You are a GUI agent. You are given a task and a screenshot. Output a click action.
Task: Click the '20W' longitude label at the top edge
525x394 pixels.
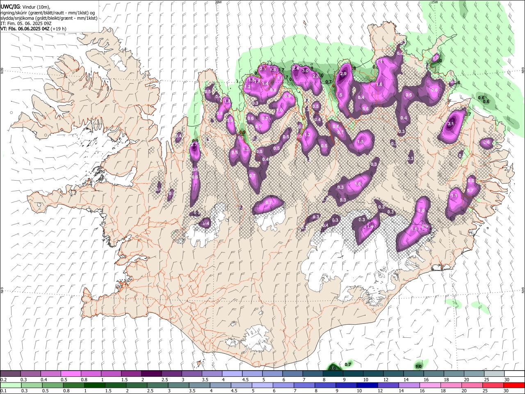point(218,2)
